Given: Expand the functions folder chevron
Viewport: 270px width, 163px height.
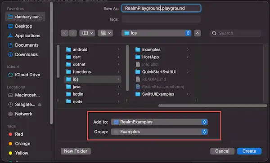Looking at the screenshot, I should tap(118, 72).
